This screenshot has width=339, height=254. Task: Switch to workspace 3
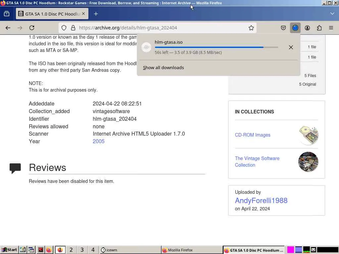click(x=82, y=250)
